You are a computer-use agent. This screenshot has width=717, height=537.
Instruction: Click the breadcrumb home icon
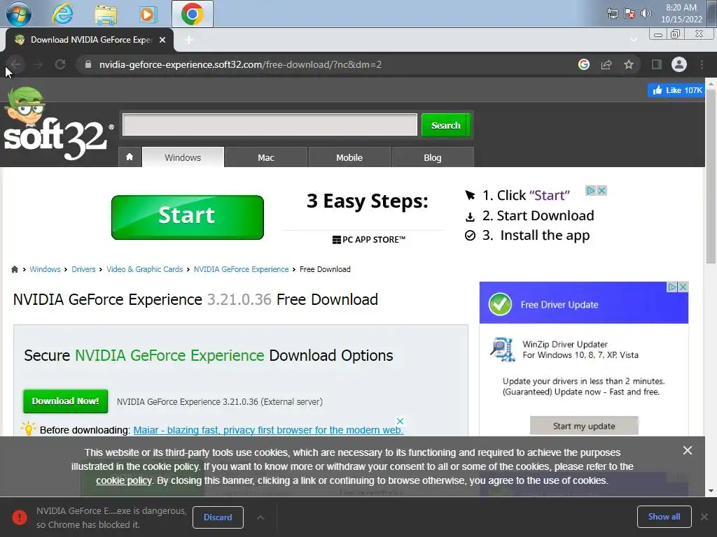coord(15,269)
